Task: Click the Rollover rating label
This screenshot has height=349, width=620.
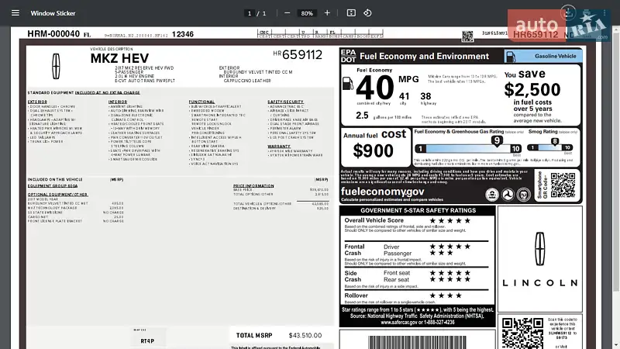Action: pos(356,295)
